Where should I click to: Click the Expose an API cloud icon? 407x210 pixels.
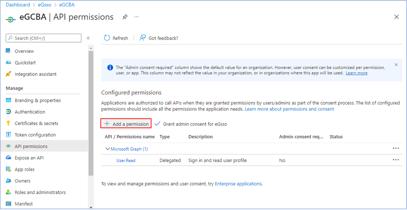[x=8, y=157]
